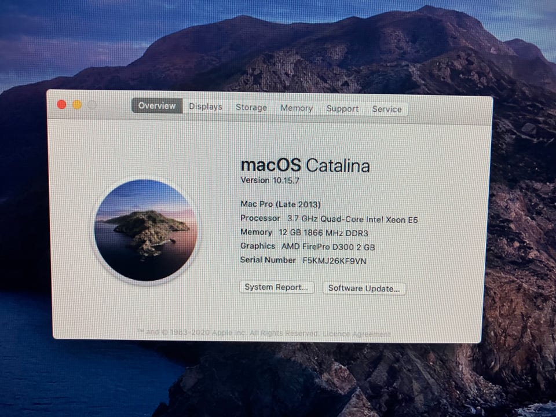Select the Version 10.15.7 text

[270, 180]
